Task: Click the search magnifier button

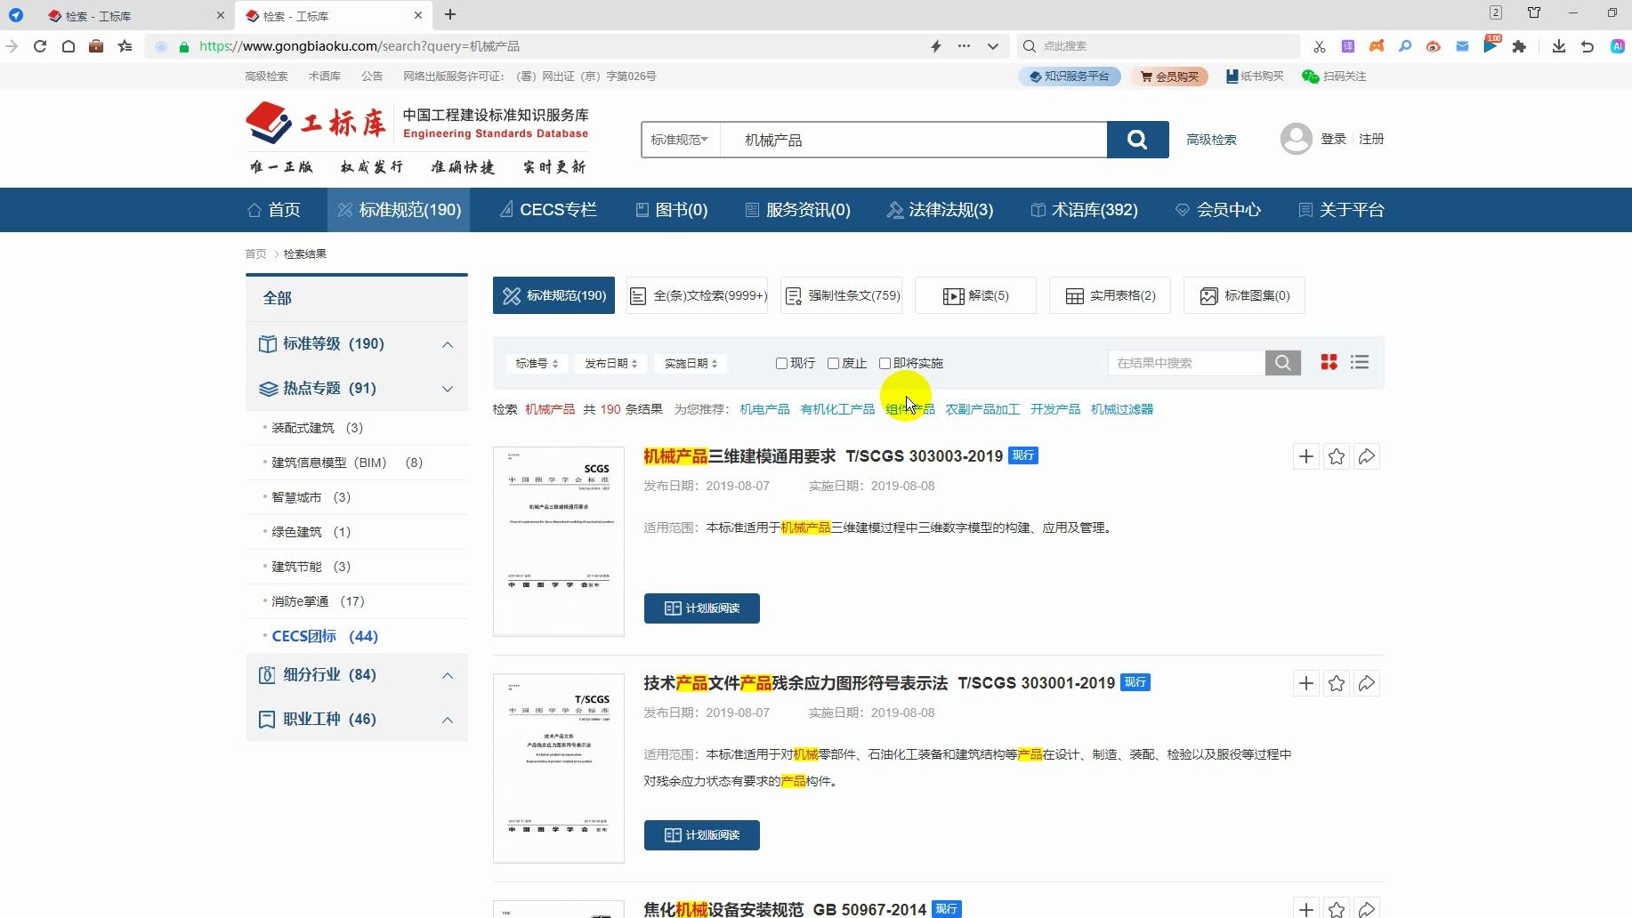Action: [1136, 140]
